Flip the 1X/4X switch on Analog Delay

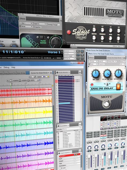[x=107, y=84]
